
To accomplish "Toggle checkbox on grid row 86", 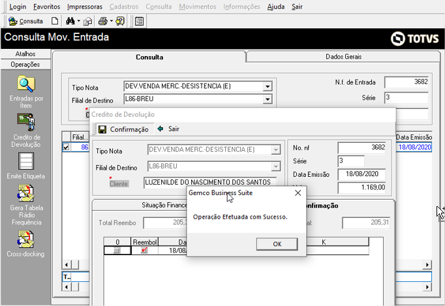I will click(x=66, y=147).
